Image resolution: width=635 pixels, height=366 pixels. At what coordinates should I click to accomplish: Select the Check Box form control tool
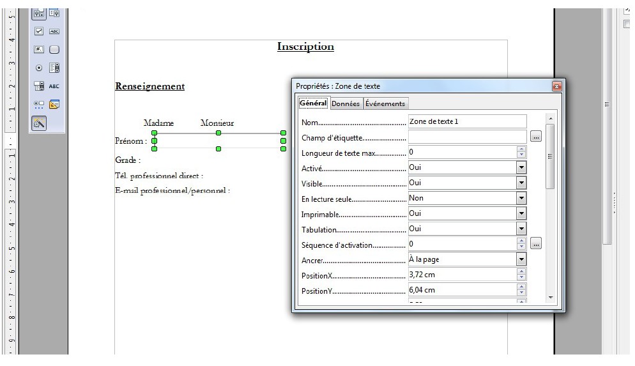[x=39, y=31]
